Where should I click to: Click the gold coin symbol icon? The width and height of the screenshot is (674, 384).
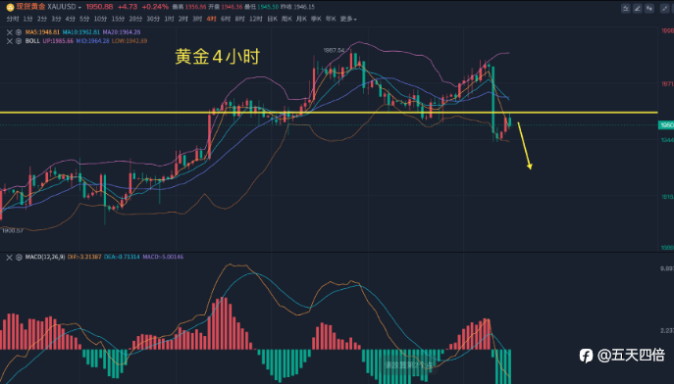click(10, 7)
